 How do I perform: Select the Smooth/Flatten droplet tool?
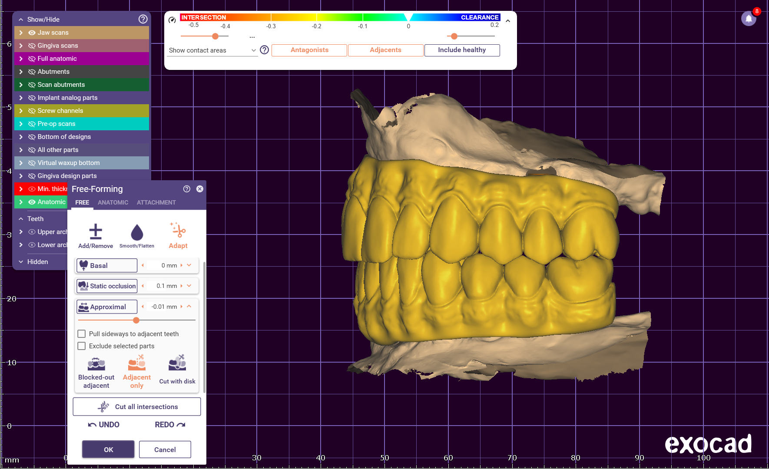[137, 232]
